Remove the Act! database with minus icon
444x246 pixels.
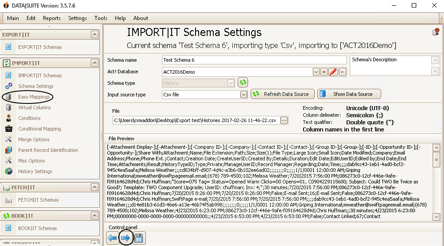click(x=342, y=72)
